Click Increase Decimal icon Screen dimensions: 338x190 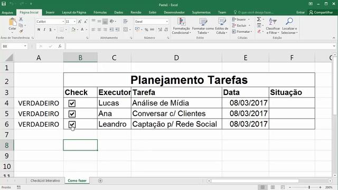pyautogui.click(x=160, y=30)
